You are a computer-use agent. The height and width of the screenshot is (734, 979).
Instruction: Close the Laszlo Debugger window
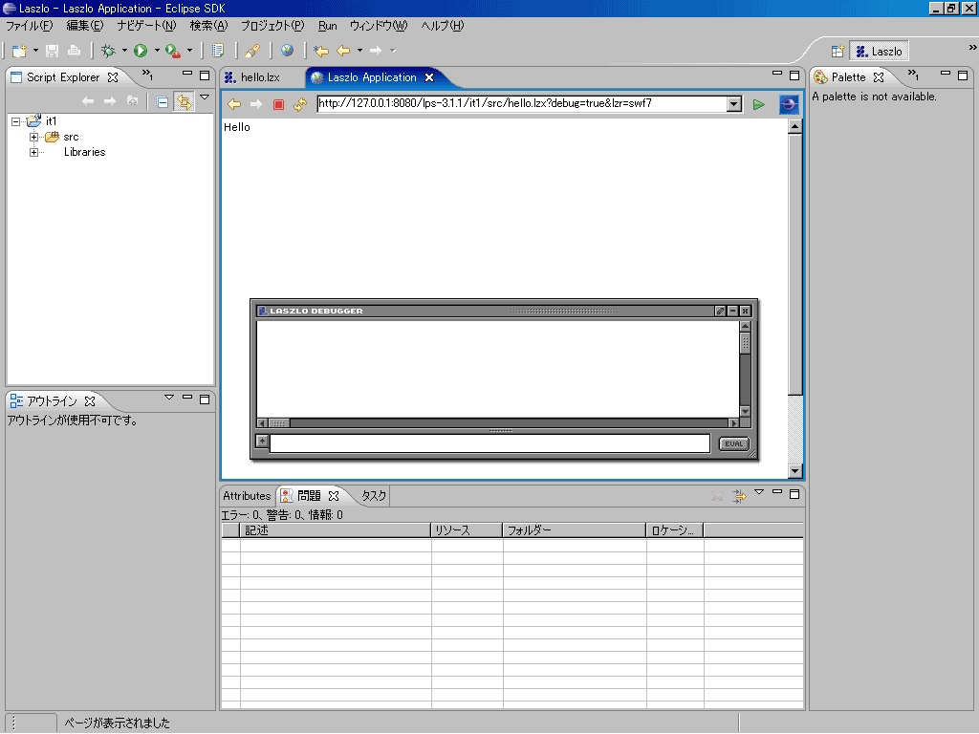pos(745,311)
